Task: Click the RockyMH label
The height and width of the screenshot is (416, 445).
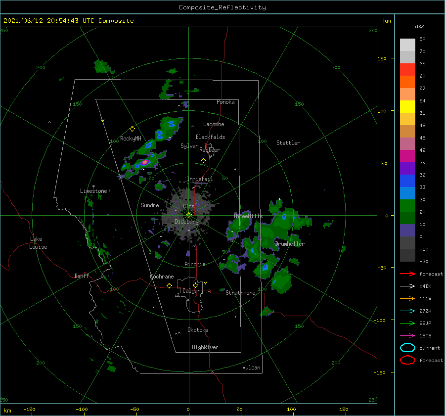Action: point(131,139)
